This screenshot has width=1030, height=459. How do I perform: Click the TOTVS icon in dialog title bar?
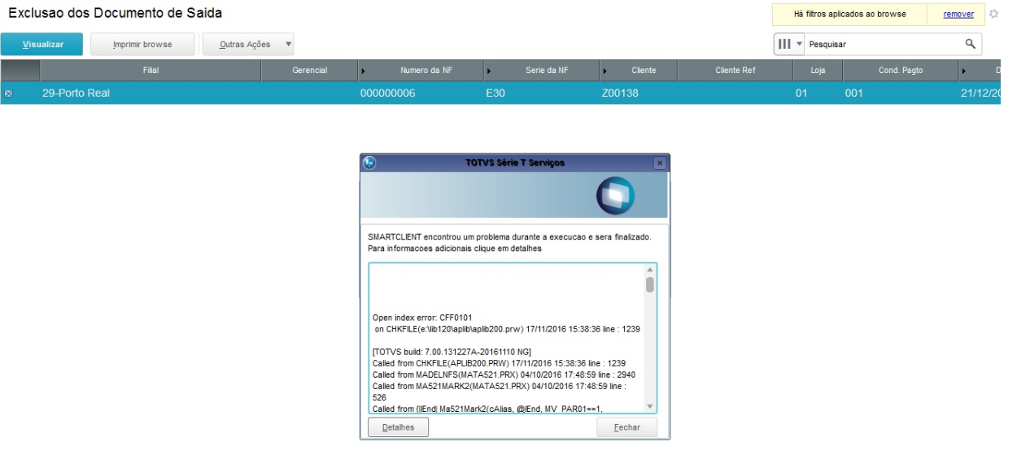[x=369, y=162]
